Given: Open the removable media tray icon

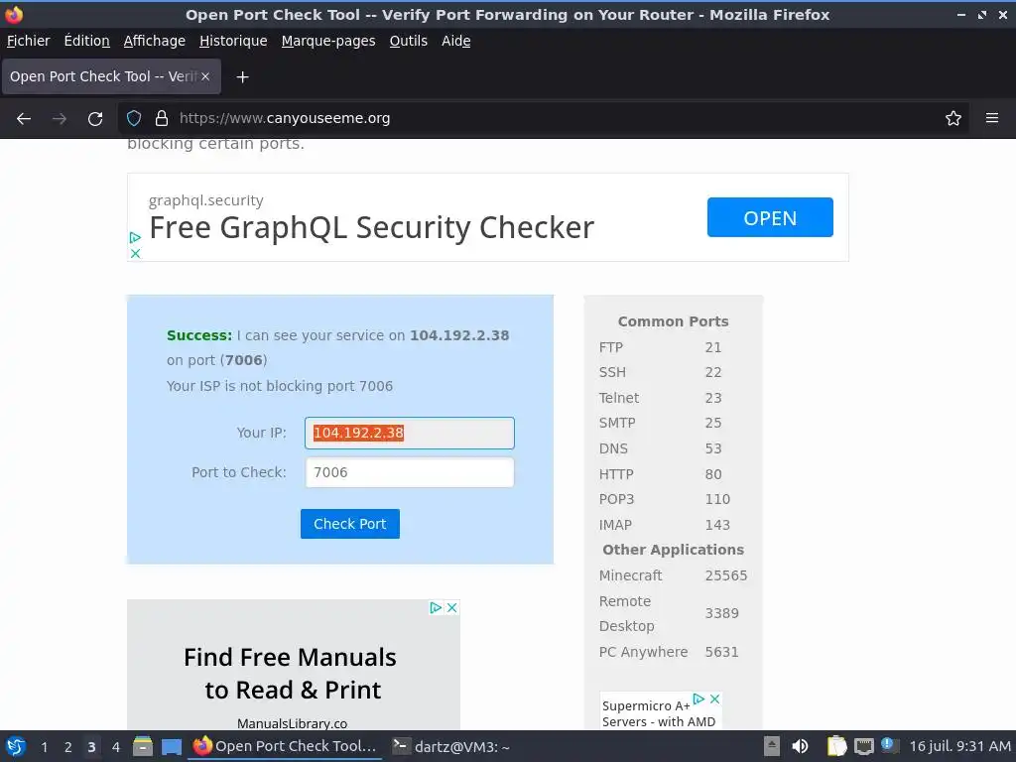Looking at the screenshot, I should 771,746.
